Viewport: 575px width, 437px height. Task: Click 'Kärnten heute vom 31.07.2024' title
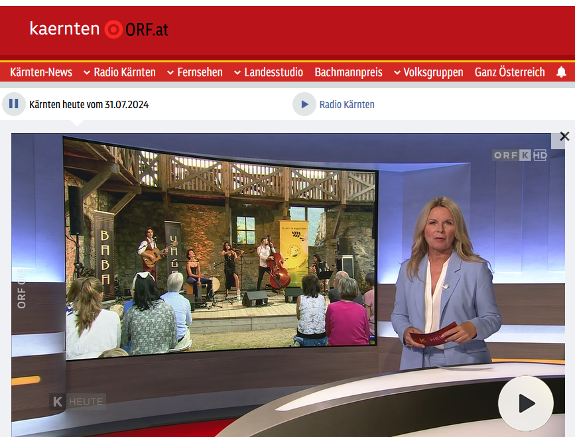click(89, 105)
